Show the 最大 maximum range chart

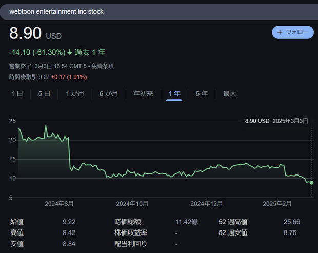[x=229, y=94]
